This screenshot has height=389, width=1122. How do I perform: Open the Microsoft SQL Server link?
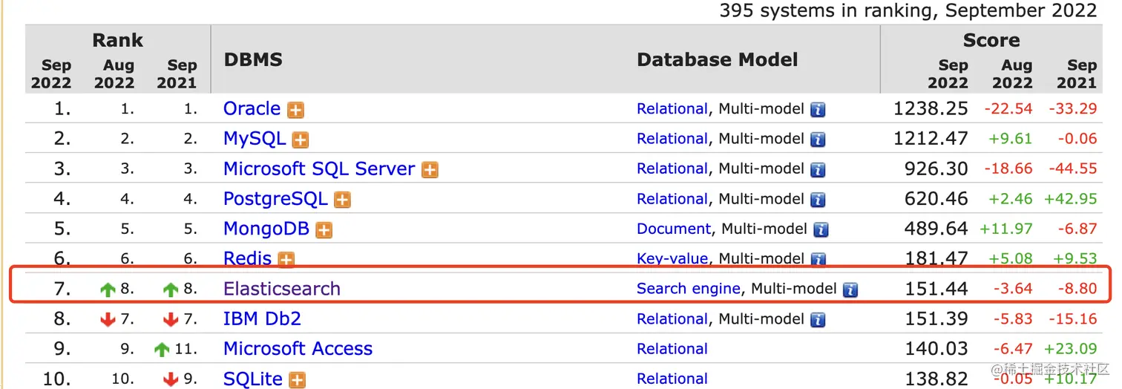(319, 169)
